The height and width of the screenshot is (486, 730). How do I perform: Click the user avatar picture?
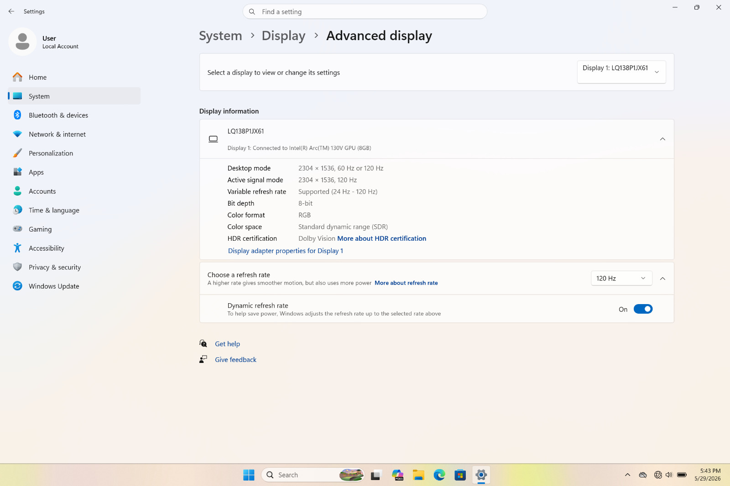pos(22,42)
